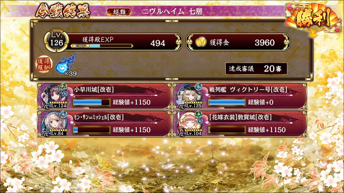Screen dimensions: 344x193
Task: Select the gold coin 獲得金 icon
Action: tap(200, 42)
